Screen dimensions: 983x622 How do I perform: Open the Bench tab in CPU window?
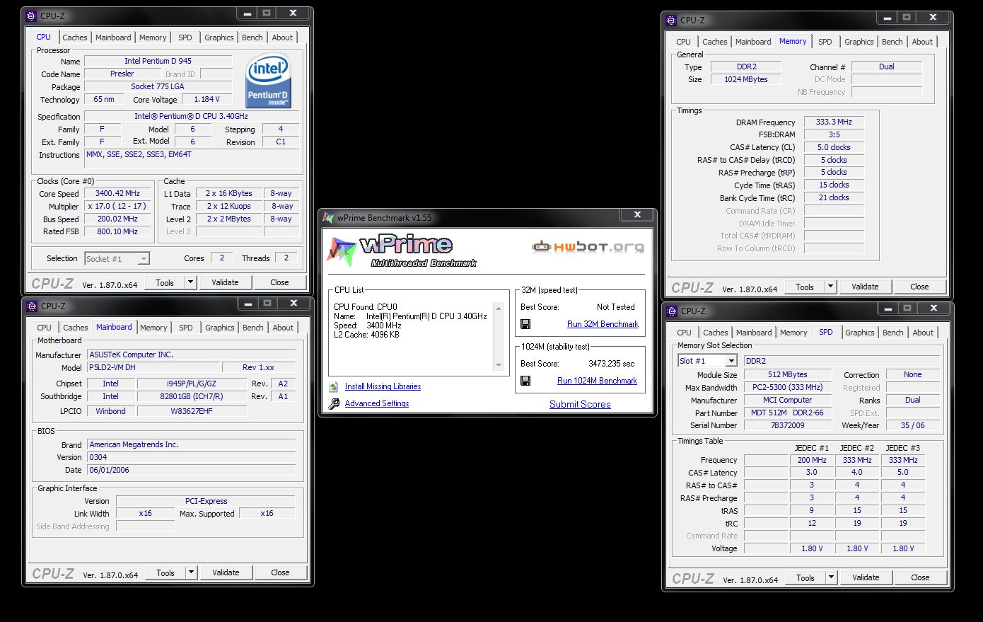tap(252, 38)
